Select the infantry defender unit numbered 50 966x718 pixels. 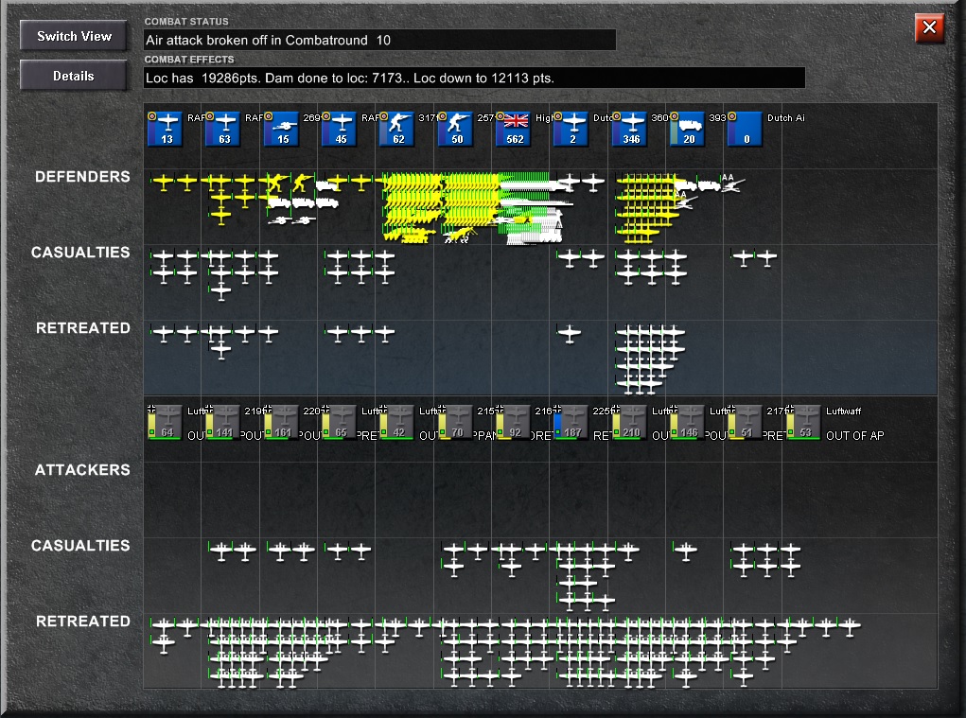(457, 129)
